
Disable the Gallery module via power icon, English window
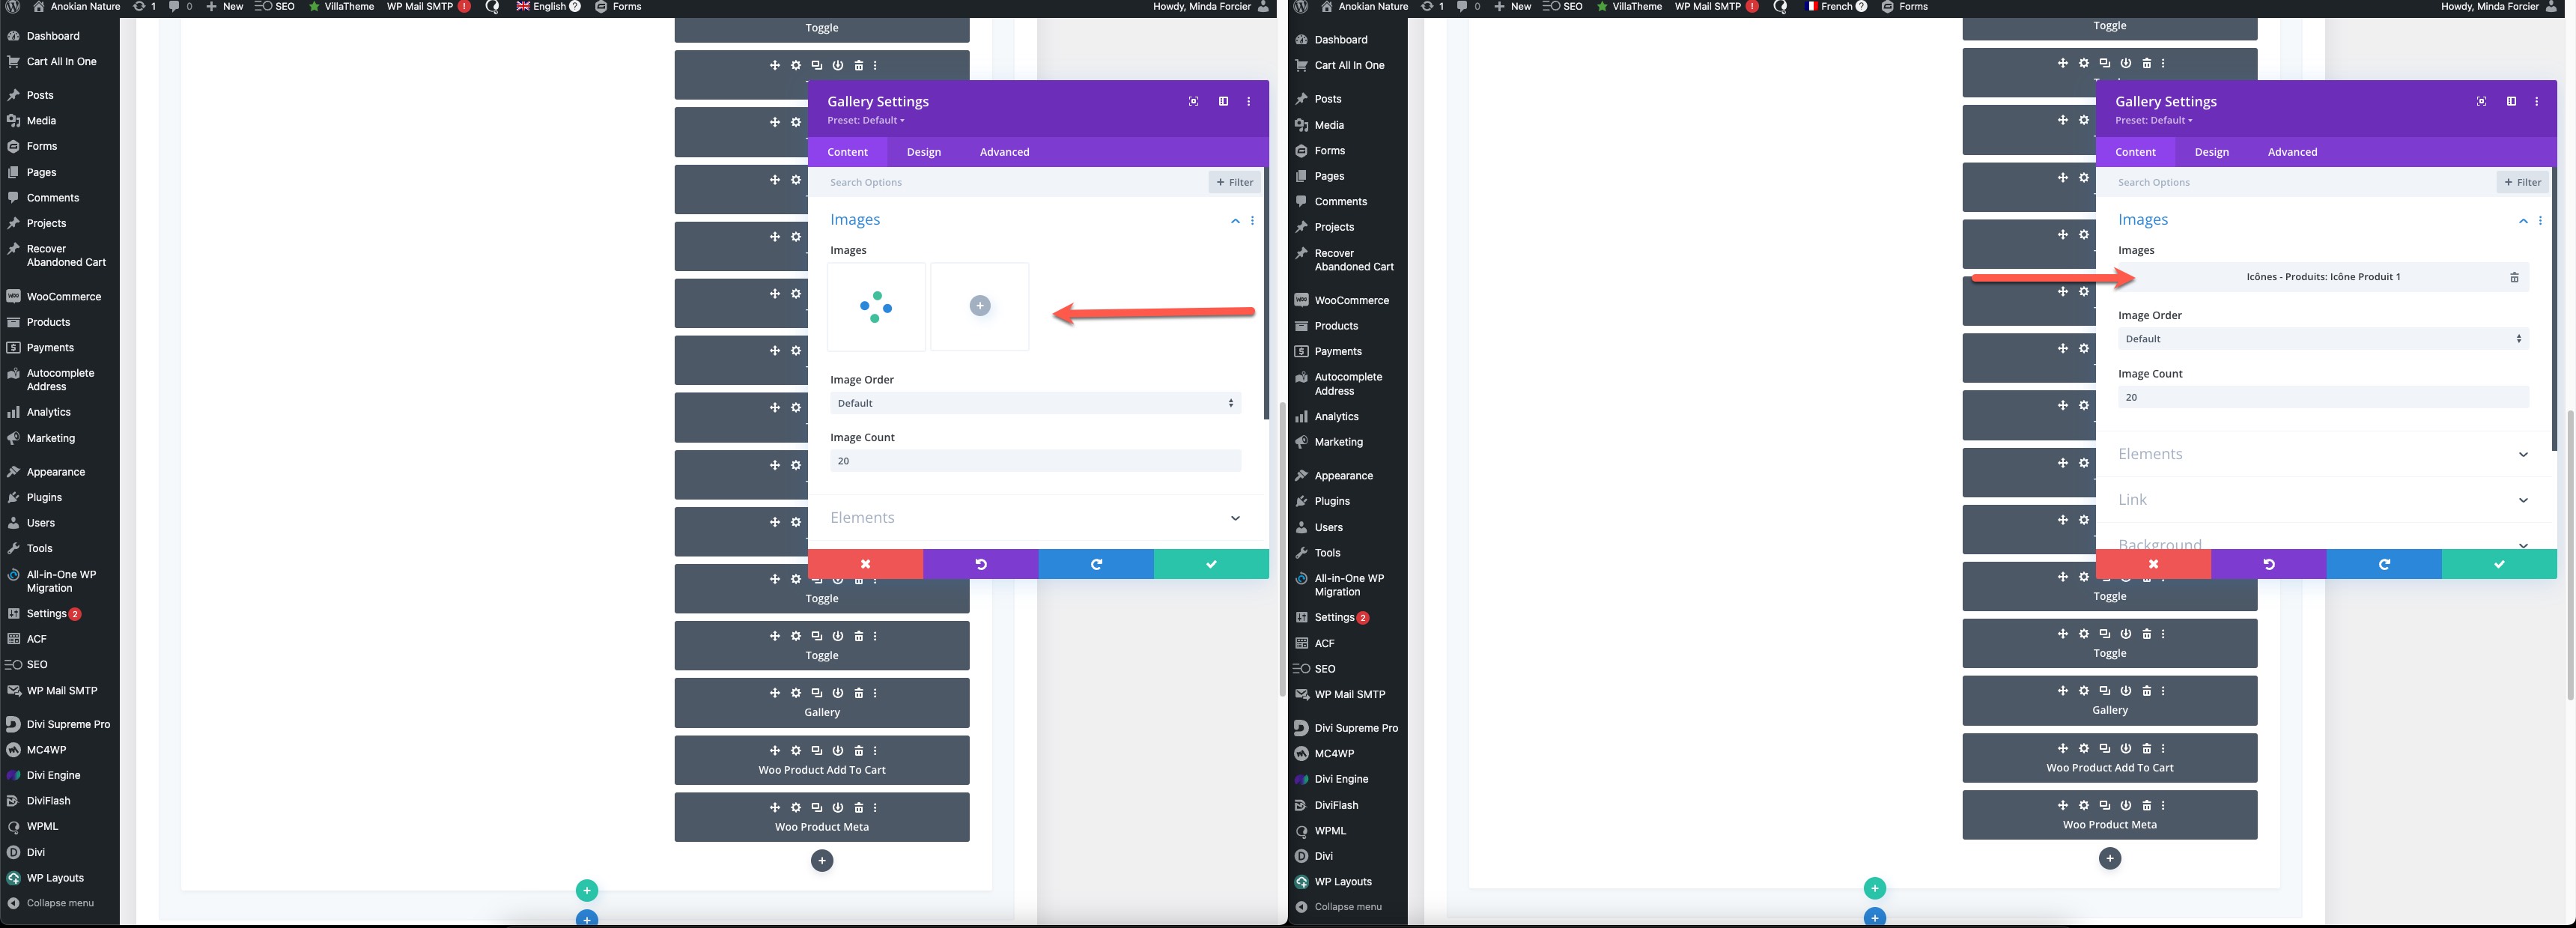click(838, 693)
